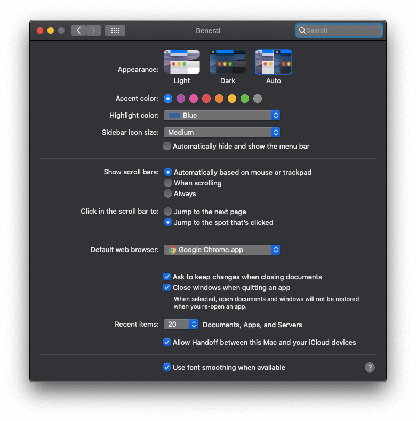Choose the purple accent color
The image size is (416, 421).
[x=181, y=99]
